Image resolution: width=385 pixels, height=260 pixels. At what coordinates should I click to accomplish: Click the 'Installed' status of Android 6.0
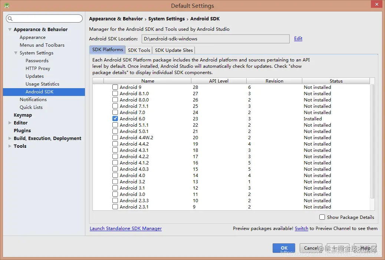point(313,119)
